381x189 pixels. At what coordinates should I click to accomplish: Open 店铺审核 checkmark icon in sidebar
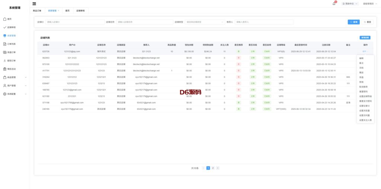(4, 27)
